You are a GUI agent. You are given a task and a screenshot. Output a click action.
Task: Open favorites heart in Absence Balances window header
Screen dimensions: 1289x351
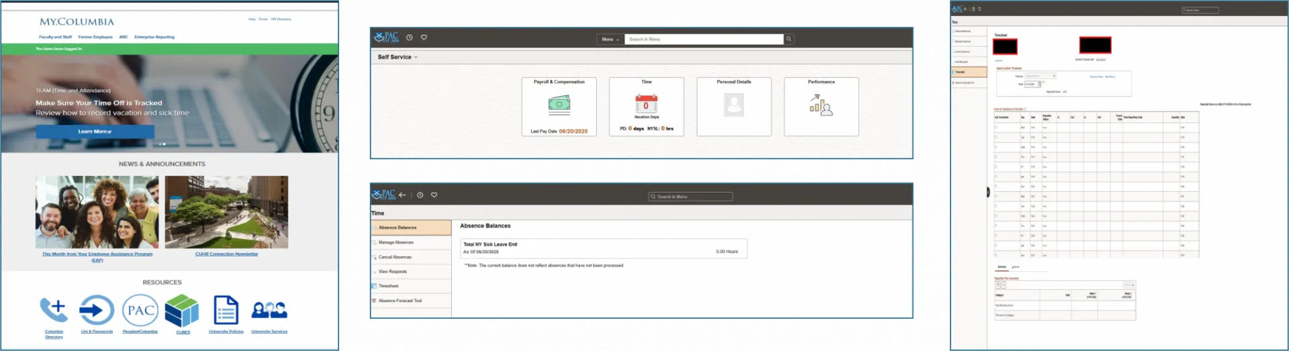tap(434, 195)
